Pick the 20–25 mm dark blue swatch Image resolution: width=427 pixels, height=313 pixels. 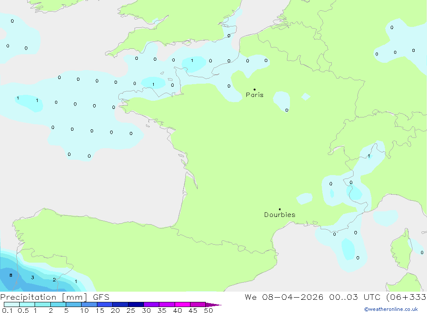[120, 304]
